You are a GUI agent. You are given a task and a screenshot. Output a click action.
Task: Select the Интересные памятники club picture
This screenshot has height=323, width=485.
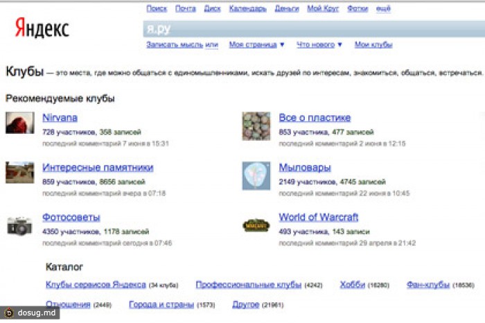tap(19, 173)
